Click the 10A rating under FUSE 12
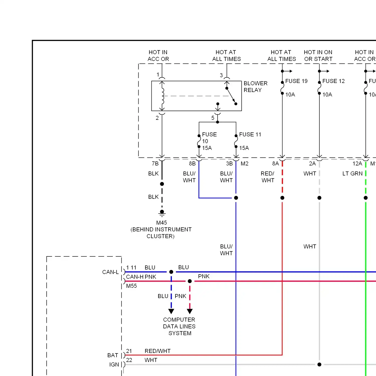376x376 pixels. (x=327, y=95)
